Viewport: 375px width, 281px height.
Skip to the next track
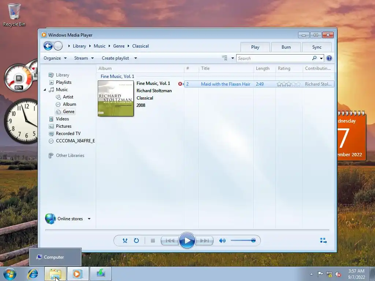pos(204,241)
